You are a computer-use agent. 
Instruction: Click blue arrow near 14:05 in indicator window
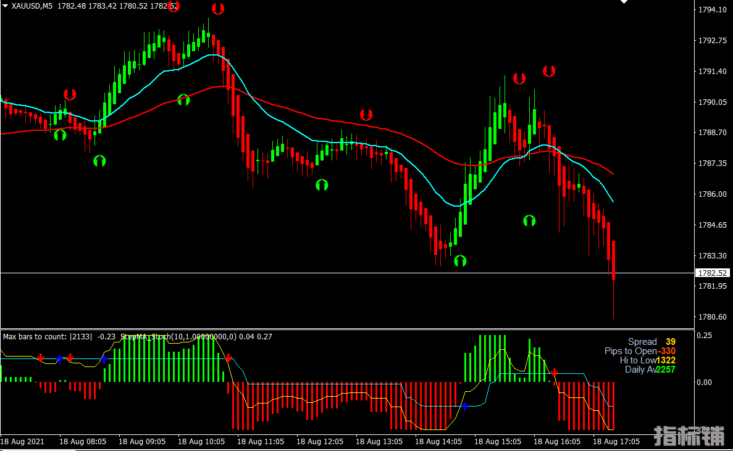465,405
